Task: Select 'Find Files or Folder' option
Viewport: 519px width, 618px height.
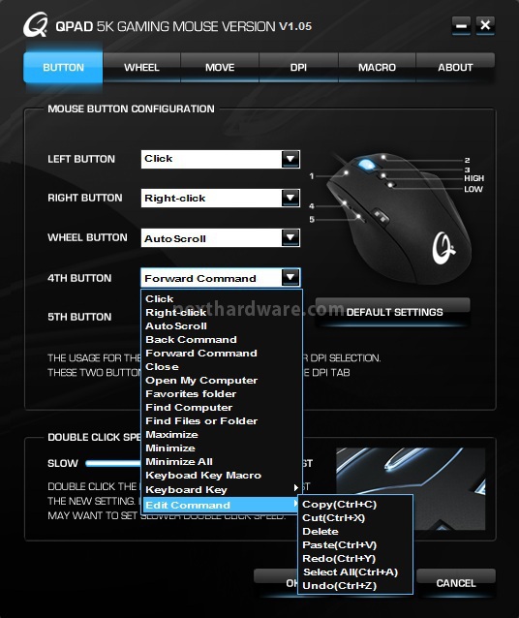Action: [x=222, y=421]
